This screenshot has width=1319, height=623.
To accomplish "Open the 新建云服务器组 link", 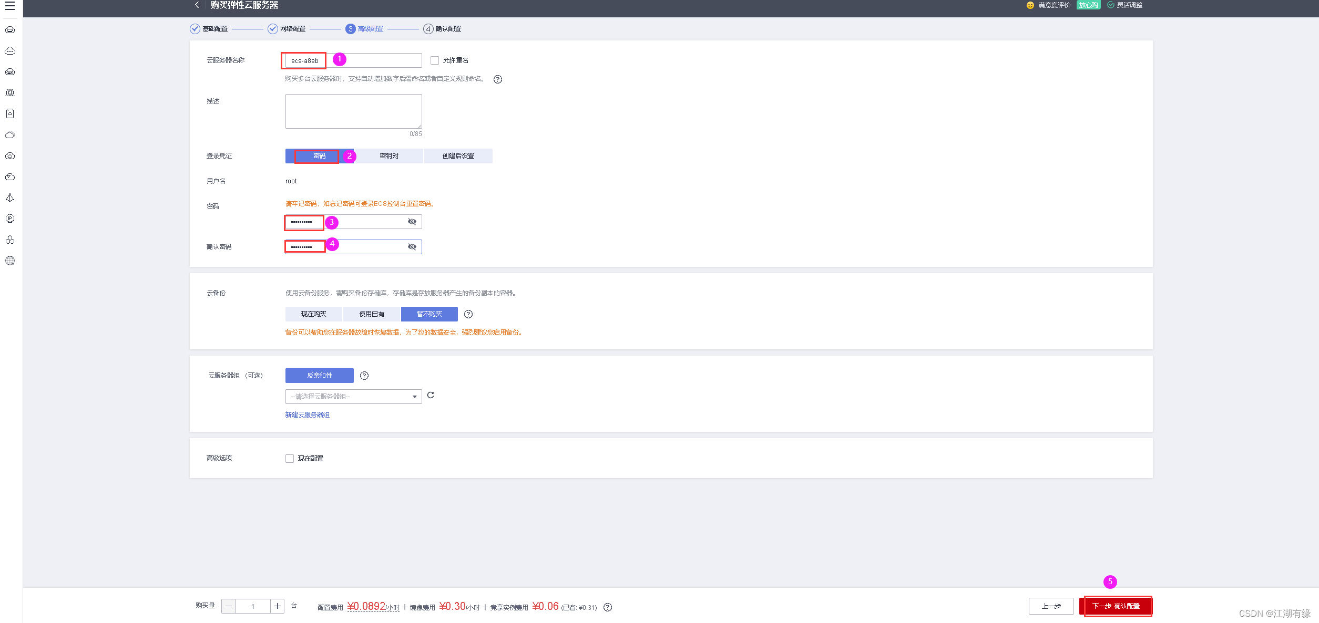I will point(308,415).
